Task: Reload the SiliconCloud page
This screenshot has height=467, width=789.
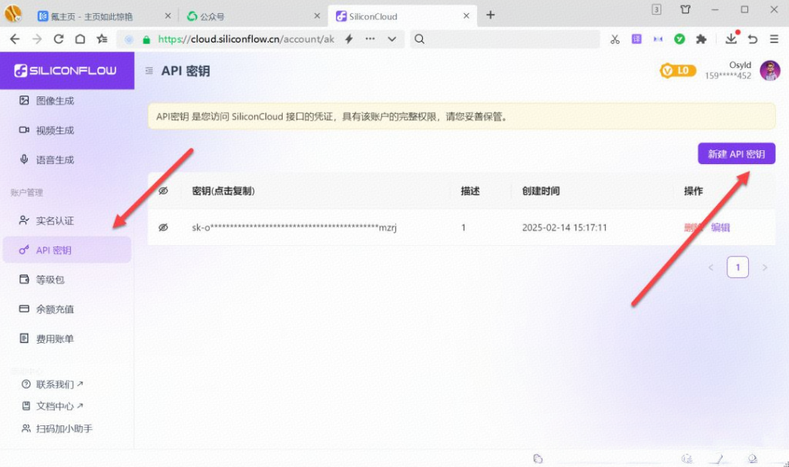Action: coord(59,39)
